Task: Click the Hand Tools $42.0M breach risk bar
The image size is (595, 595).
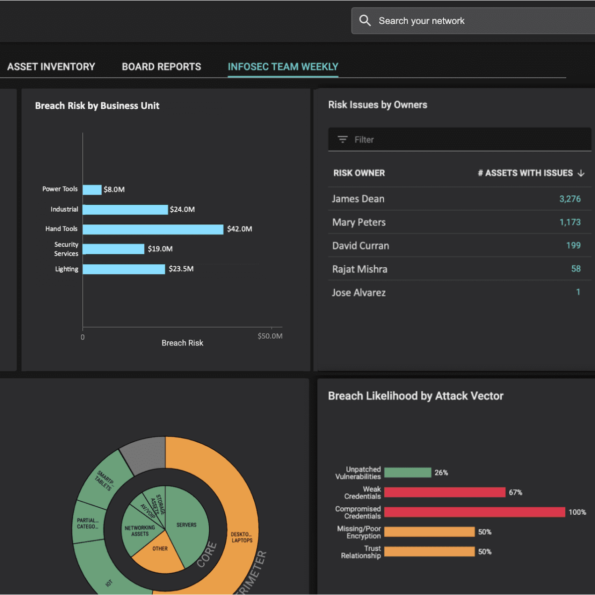Action: point(154,229)
